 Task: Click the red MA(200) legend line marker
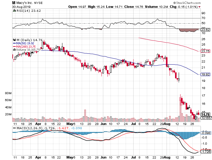point(14,46)
